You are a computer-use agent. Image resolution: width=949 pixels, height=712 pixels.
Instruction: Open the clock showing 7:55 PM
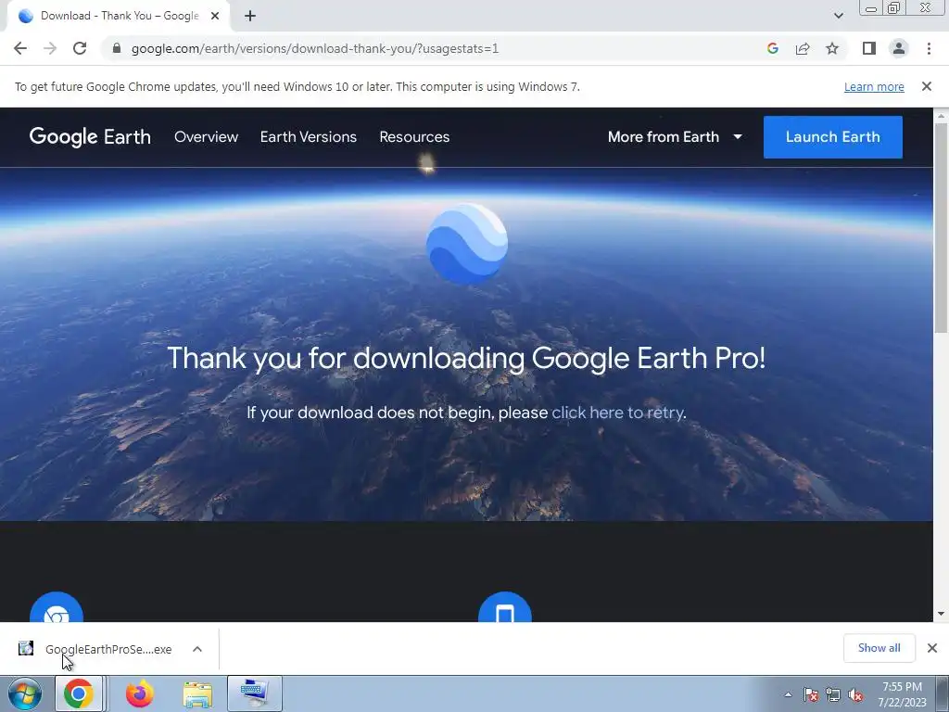pyautogui.click(x=902, y=694)
